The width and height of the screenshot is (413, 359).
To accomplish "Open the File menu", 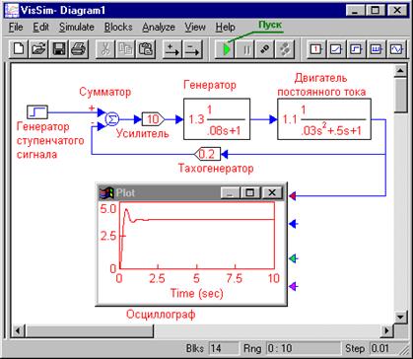I will coord(16,27).
